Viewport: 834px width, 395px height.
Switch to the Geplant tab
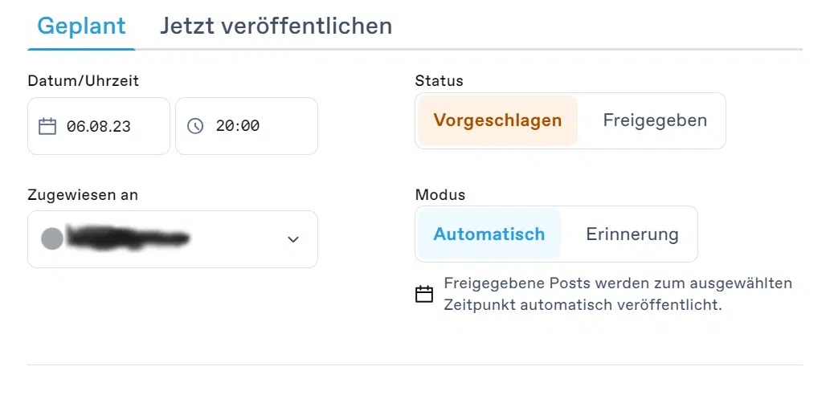(81, 26)
